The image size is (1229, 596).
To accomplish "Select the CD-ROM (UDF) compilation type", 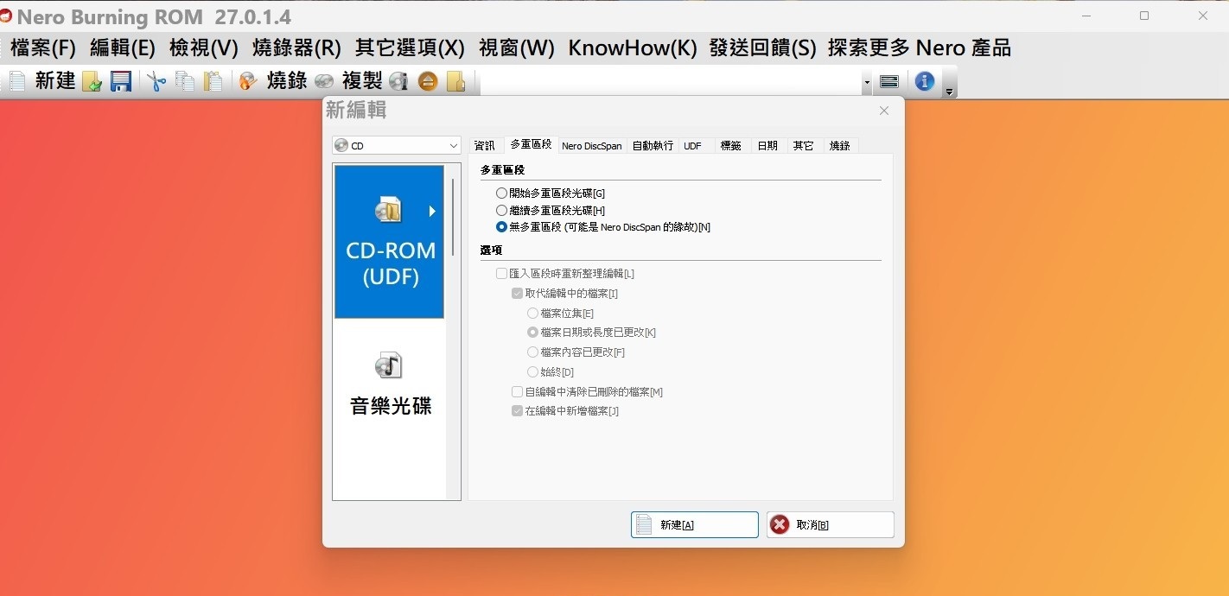I will pos(389,242).
